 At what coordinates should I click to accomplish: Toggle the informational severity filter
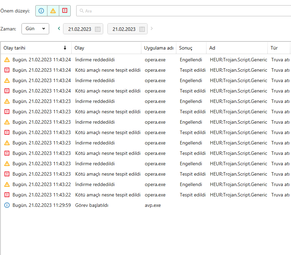[41, 11]
